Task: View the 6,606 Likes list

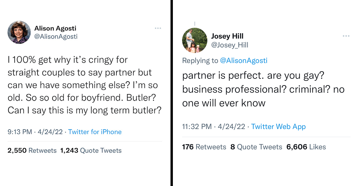Action: (306, 147)
